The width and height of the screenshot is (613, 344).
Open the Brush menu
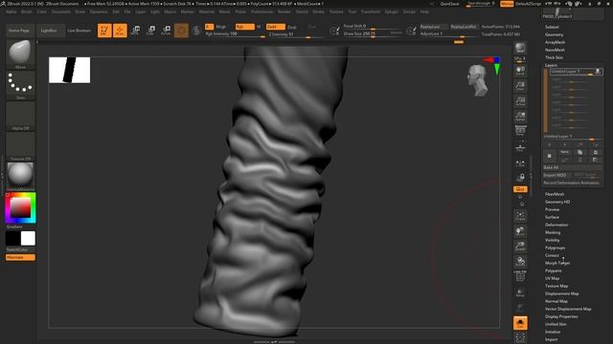[x=27, y=11]
